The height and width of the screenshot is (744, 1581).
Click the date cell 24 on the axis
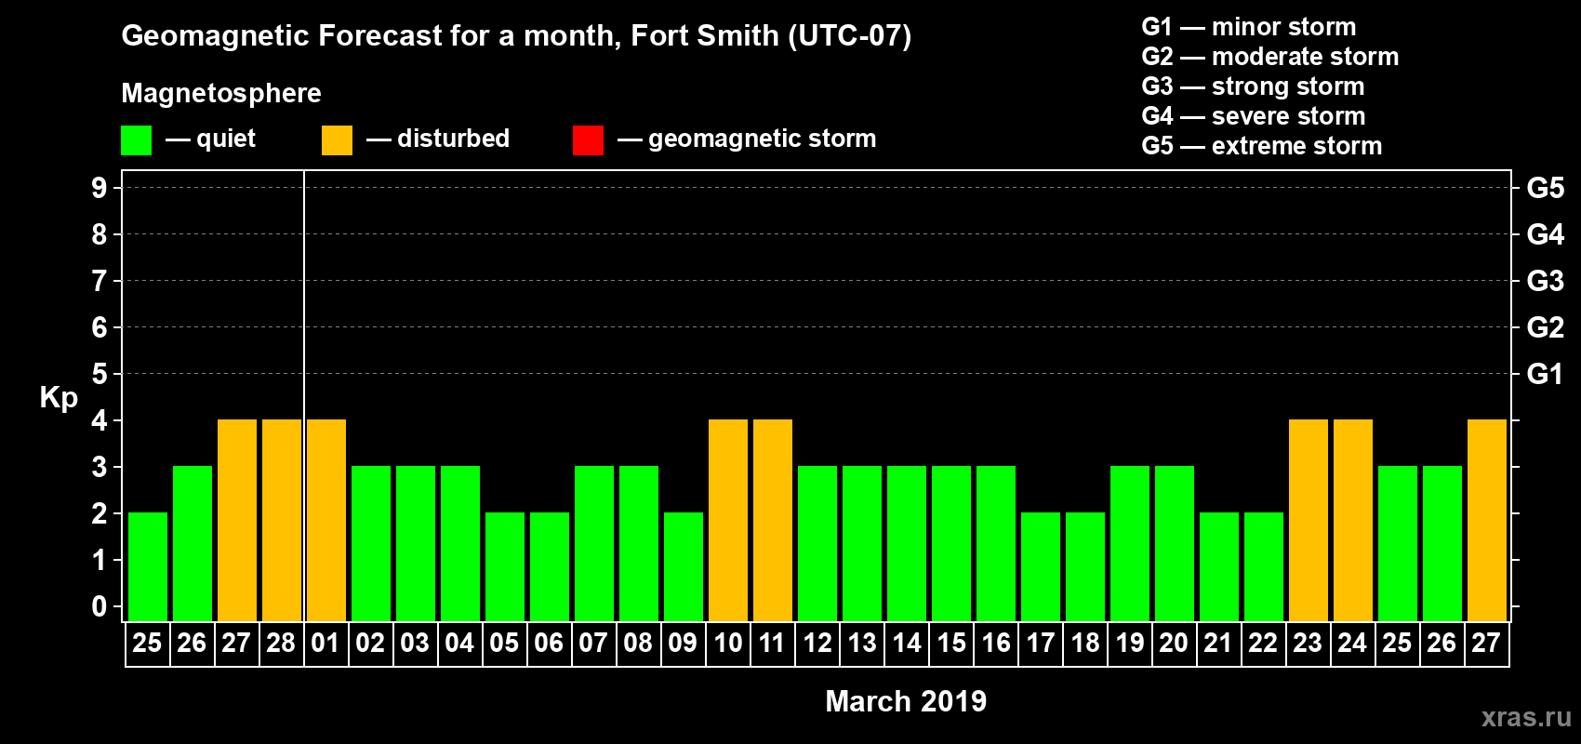coord(1353,644)
